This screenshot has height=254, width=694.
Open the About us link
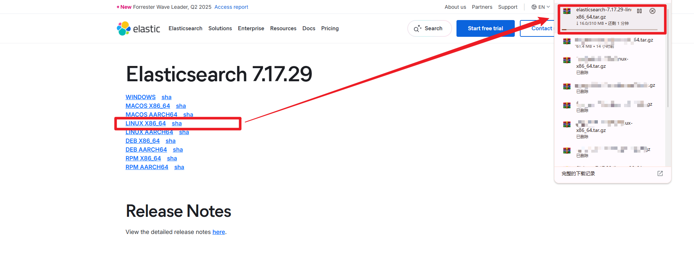[455, 7]
